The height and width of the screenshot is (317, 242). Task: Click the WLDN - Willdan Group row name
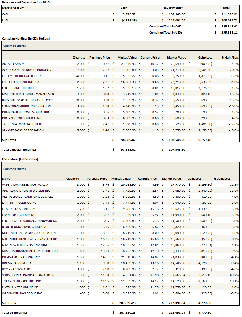pos(22,293)
